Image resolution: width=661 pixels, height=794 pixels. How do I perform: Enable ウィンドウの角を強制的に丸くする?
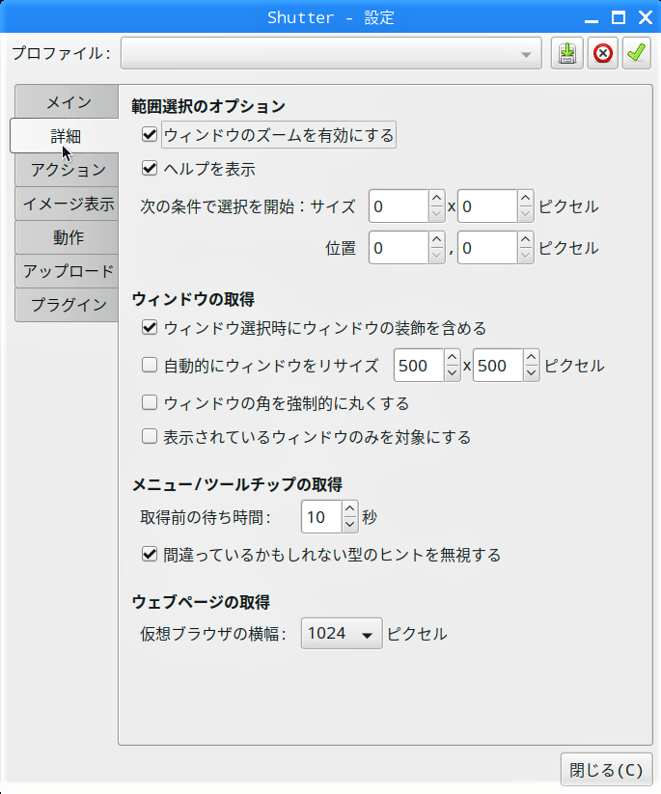pos(150,403)
